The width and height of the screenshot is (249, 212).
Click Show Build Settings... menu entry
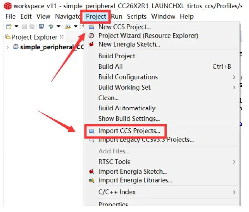coord(129,119)
